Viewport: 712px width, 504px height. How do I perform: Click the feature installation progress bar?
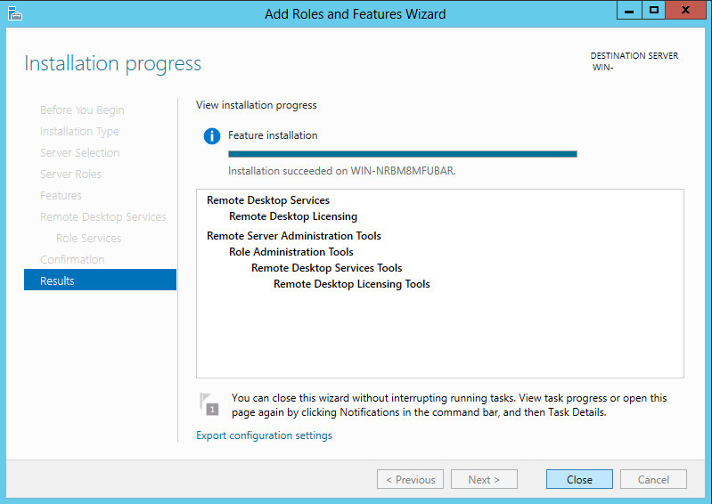coord(402,154)
